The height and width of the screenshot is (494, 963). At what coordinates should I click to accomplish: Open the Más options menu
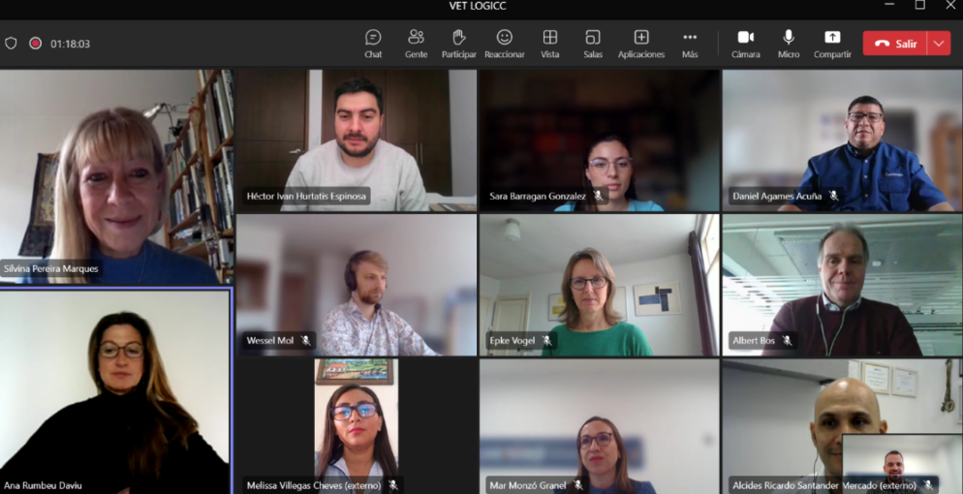[x=690, y=44]
